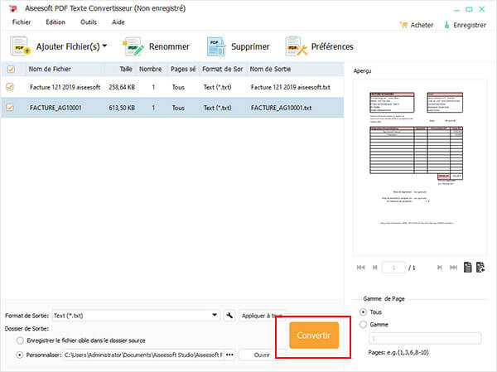The image size is (497, 372).
Task: Select the FACTURE_AG10001 file name
Action: (x=55, y=108)
